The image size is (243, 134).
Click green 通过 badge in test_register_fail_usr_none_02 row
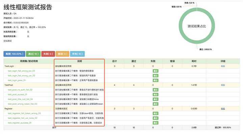pos(155,118)
